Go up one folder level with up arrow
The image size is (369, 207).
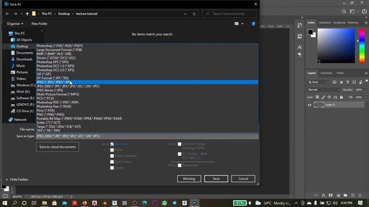(27, 14)
